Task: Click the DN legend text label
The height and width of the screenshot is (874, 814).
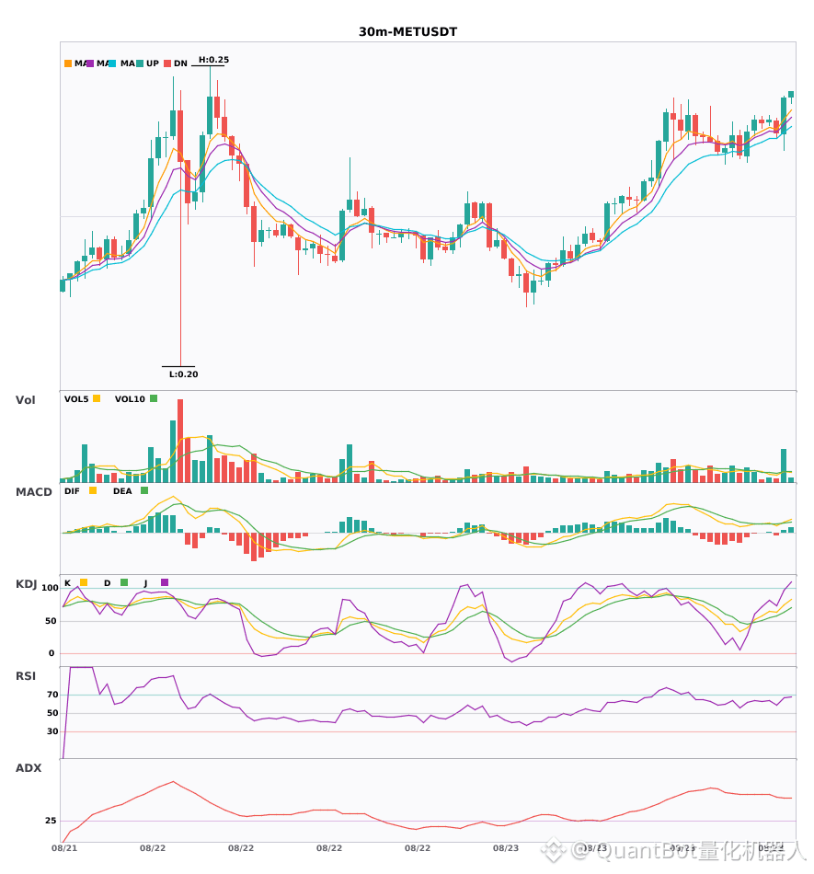Action: 180,63
